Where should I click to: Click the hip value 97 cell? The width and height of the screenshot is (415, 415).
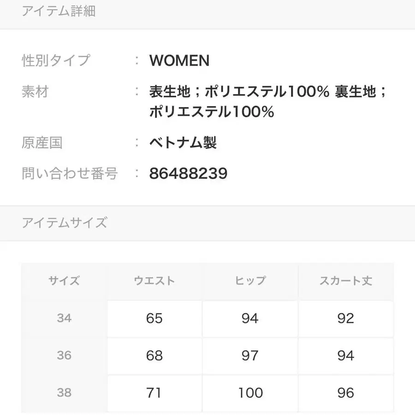click(x=250, y=356)
